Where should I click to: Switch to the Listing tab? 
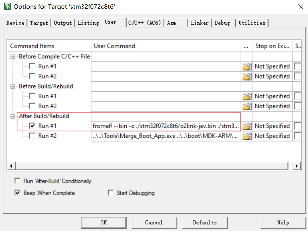point(88,23)
